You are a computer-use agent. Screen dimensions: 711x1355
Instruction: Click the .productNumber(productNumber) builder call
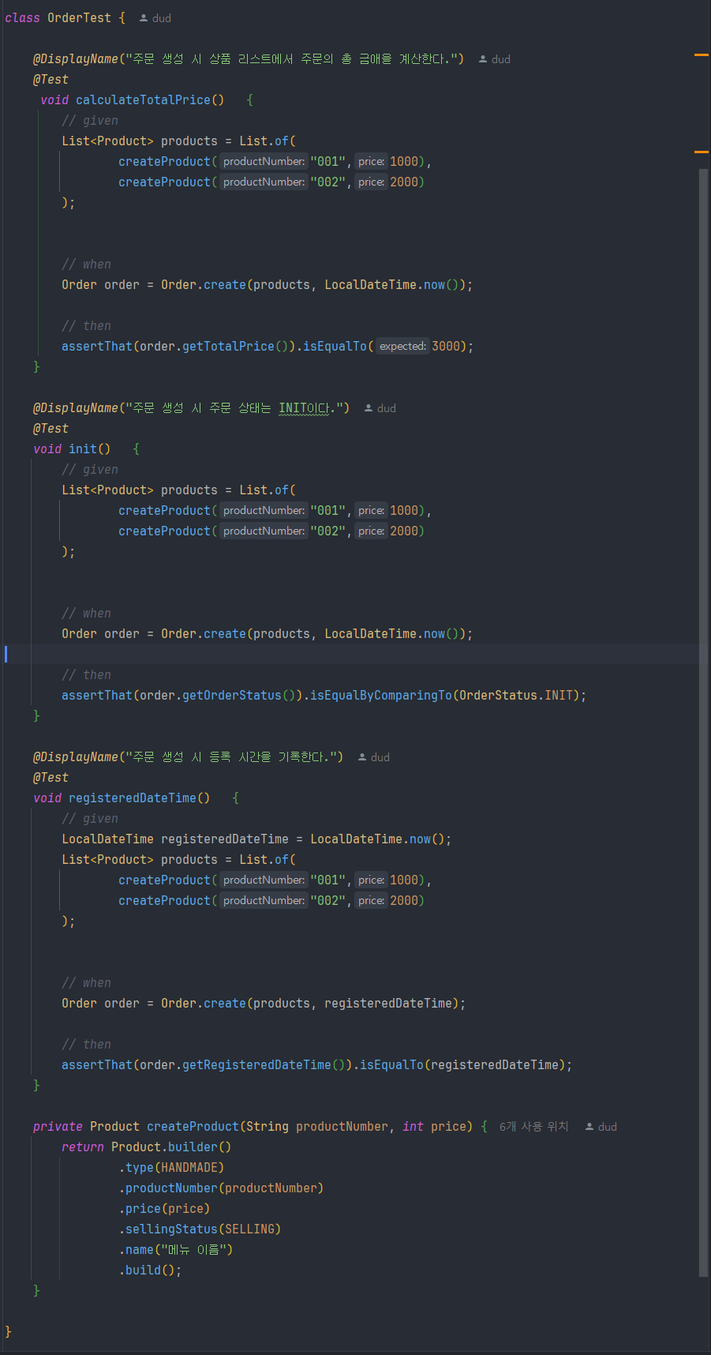[221, 1188]
